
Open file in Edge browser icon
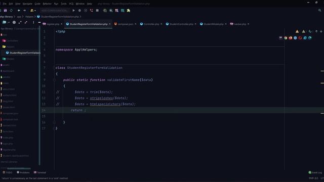point(310,38)
